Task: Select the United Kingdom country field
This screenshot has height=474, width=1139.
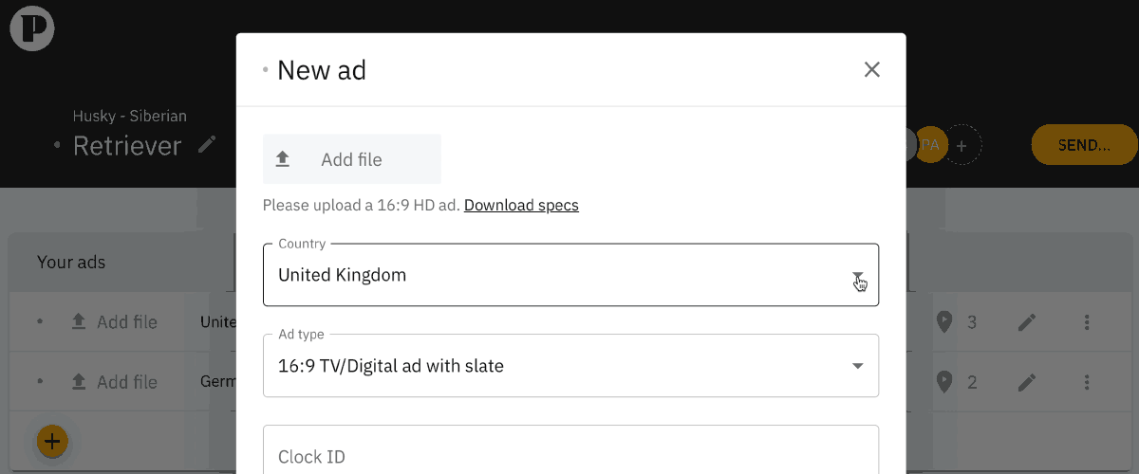Action: pos(570,275)
